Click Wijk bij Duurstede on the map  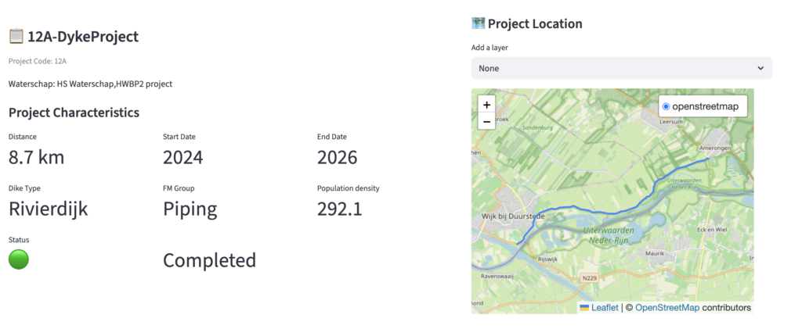513,216
